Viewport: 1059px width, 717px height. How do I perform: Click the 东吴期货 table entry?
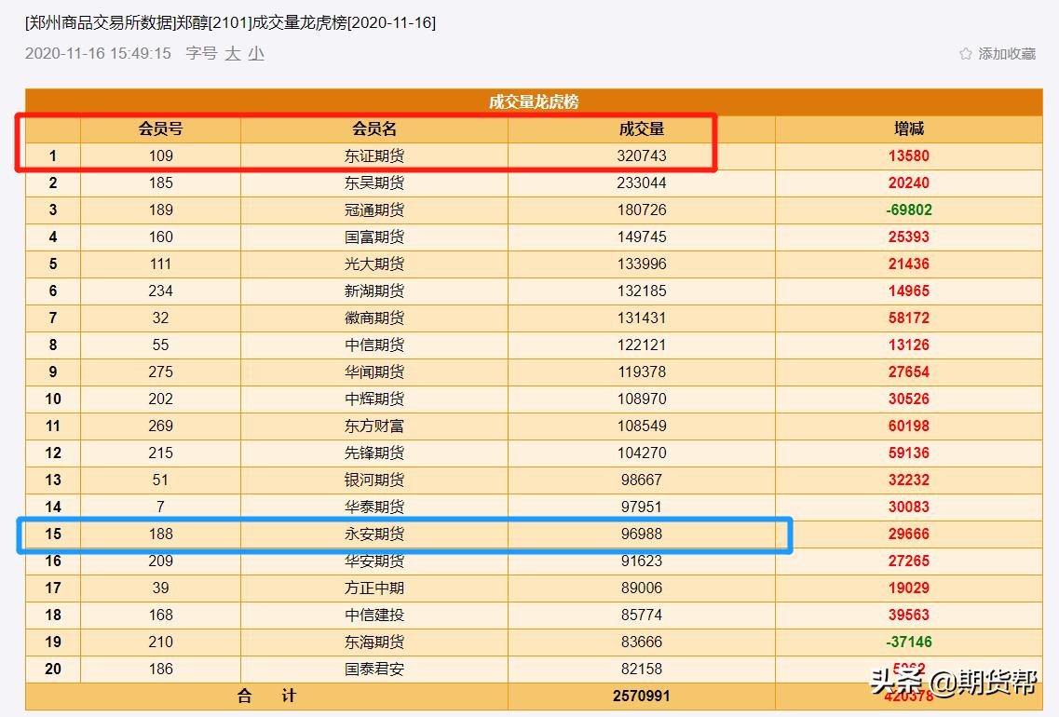373,183
